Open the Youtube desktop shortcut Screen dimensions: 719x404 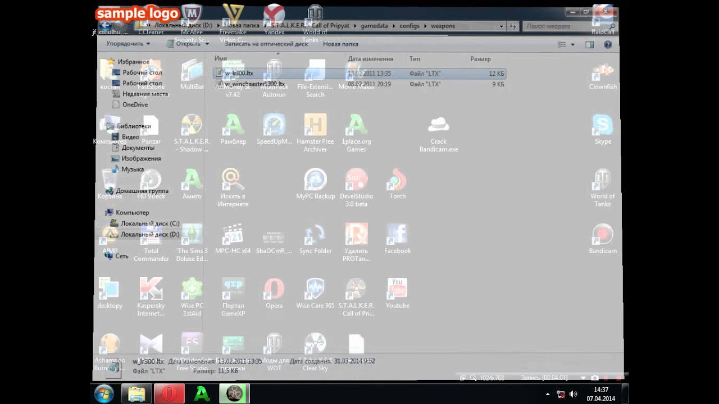click(x=398, y=293)
